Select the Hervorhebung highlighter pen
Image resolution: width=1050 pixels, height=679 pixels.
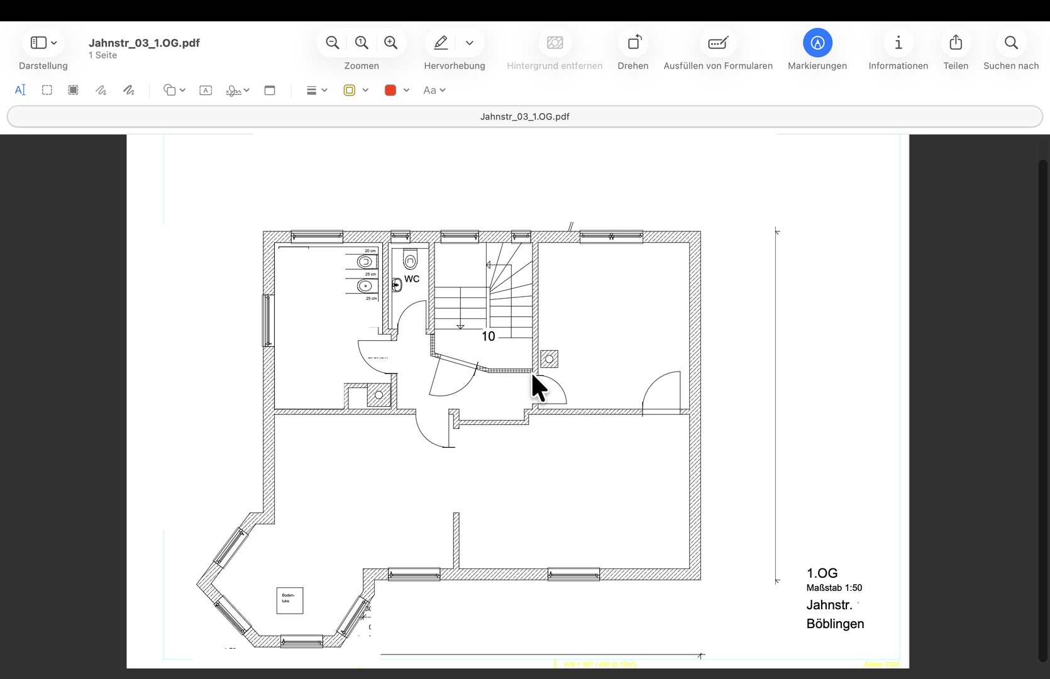point(441,43)
